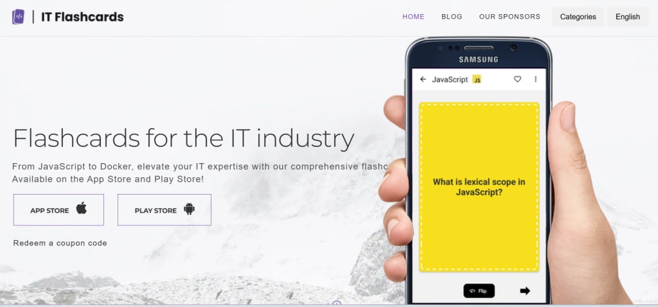Tap the three-dot menu icon on phone
This screenshot has width=658, height=307.
(535, 79)
